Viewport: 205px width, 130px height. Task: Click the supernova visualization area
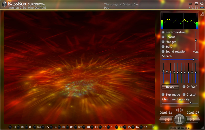click(80, 68)
